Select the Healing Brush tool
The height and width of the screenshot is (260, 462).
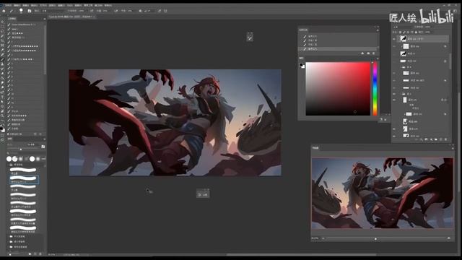point(2,55)
